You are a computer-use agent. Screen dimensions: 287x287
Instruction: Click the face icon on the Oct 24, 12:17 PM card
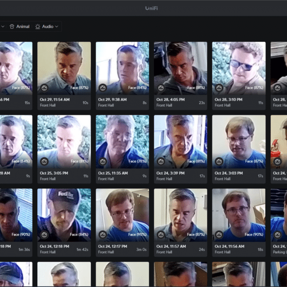pyautogui.click(x=103, y=235)
